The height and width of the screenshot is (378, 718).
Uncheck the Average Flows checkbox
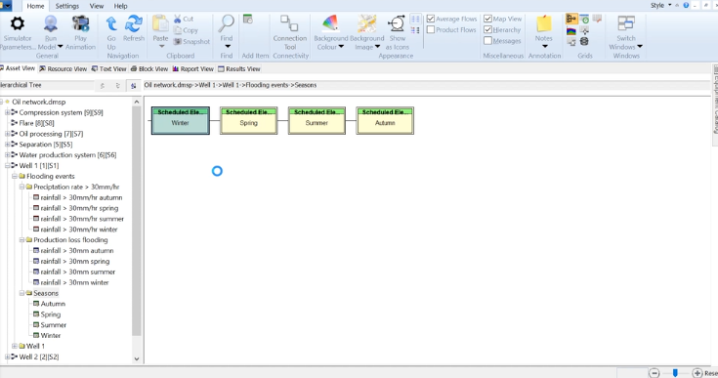431,19
